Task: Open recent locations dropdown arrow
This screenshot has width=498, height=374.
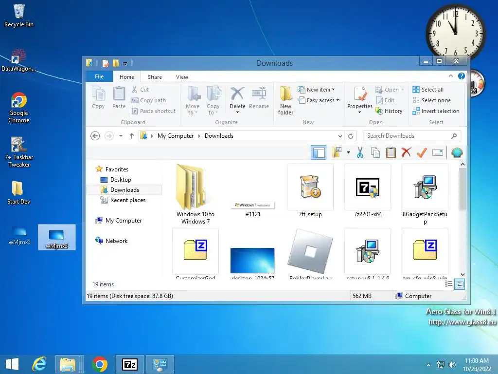Action: (x=121, y=136)
